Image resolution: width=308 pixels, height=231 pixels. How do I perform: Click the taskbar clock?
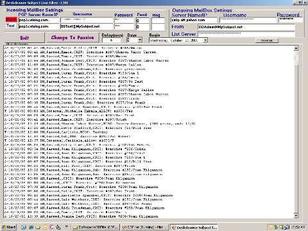(x=298, y=227)
